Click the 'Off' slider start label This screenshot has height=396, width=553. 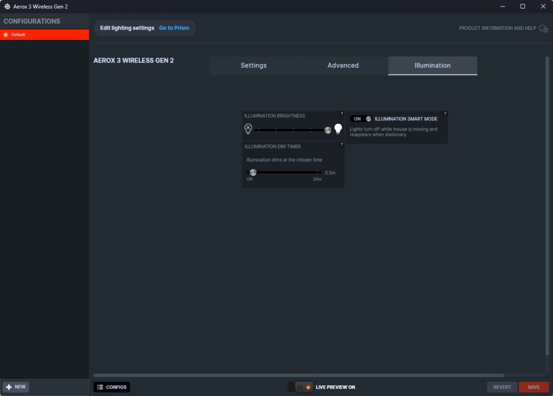coord(249,179)
